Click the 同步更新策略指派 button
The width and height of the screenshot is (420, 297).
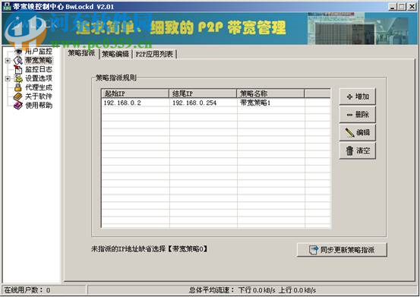[342, 250]
